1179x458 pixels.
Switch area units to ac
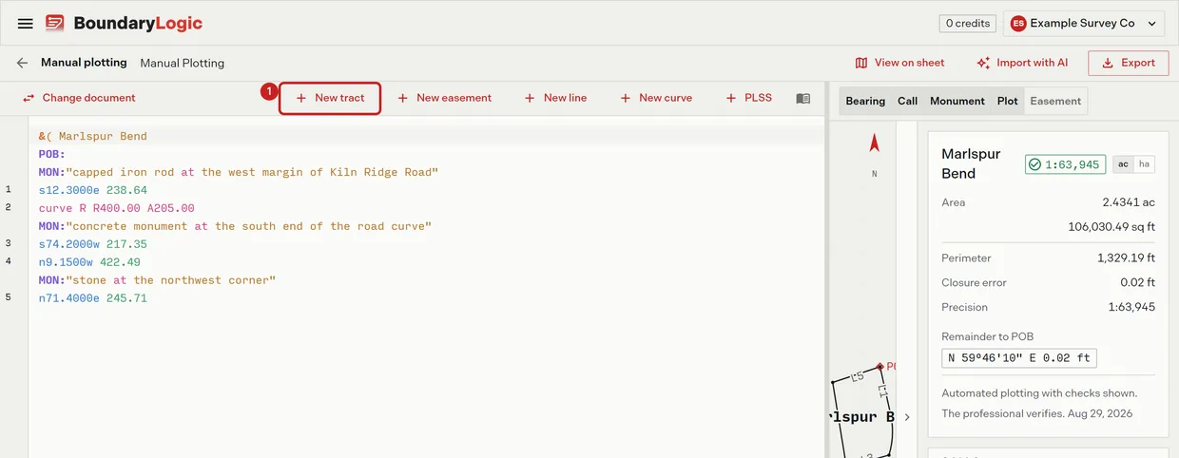tap(1123, 164)
